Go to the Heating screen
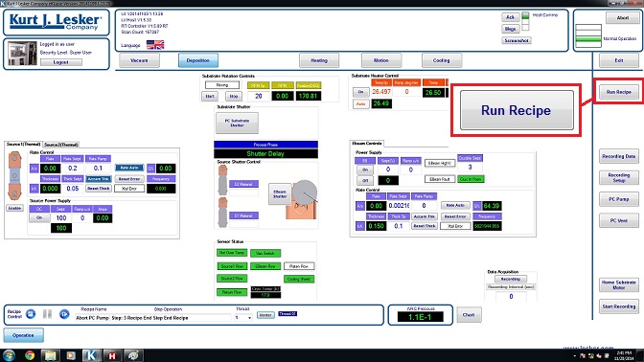 click(x=319, y=60)
